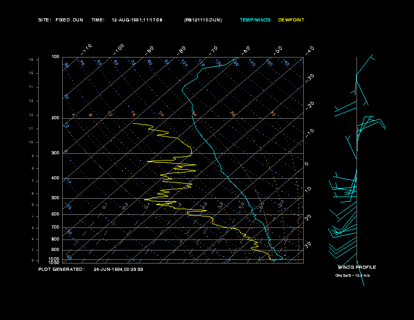Click the -10 isotherm label
The height and width of the screenshot is (320, 414).
pos(309,133)
